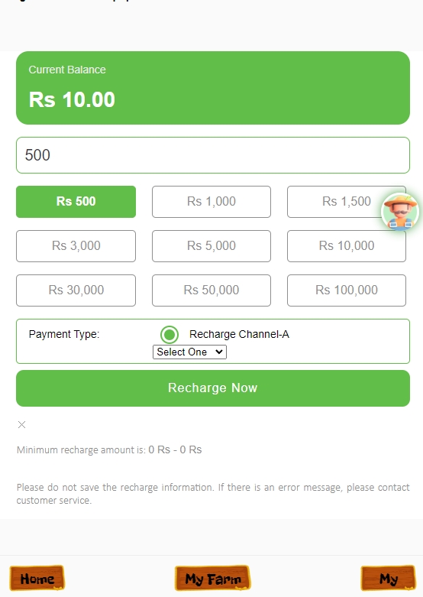Image resolution: width=423 pixels, height=597 pixels.
Task: Open the Select One dropdown
Action: 189,352
